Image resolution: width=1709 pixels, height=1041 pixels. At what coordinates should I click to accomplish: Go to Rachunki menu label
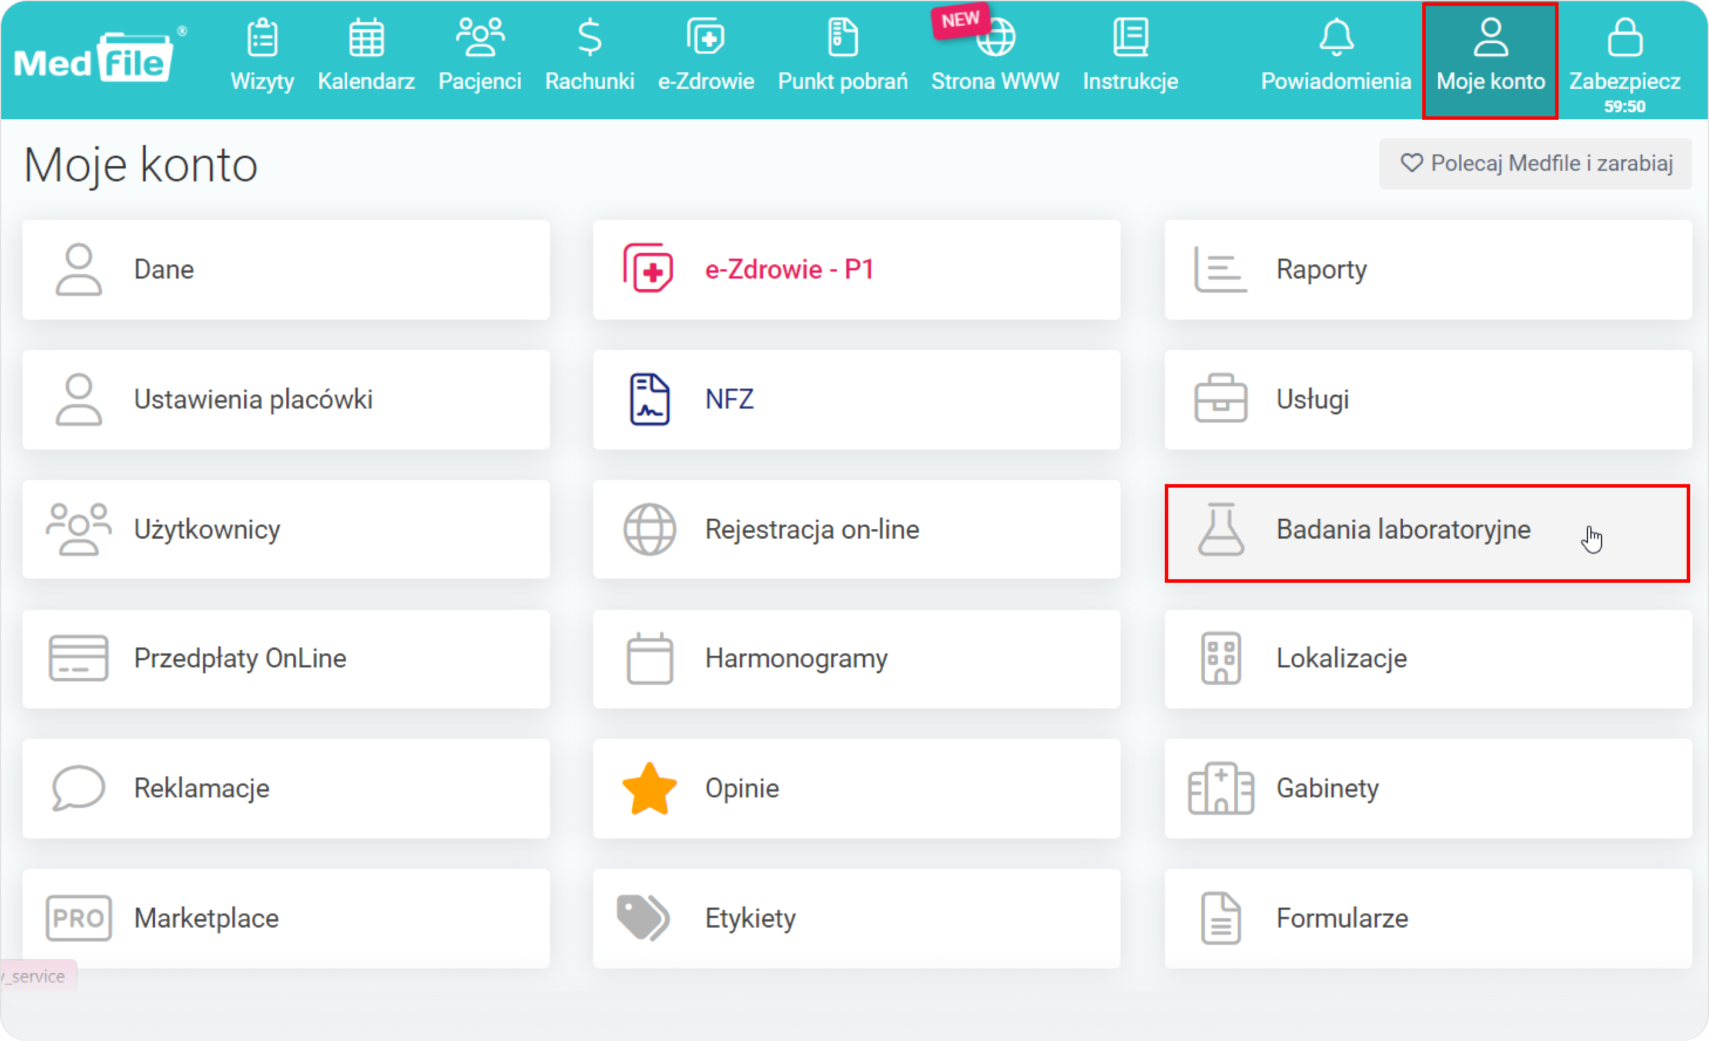(x=589, y=81)
